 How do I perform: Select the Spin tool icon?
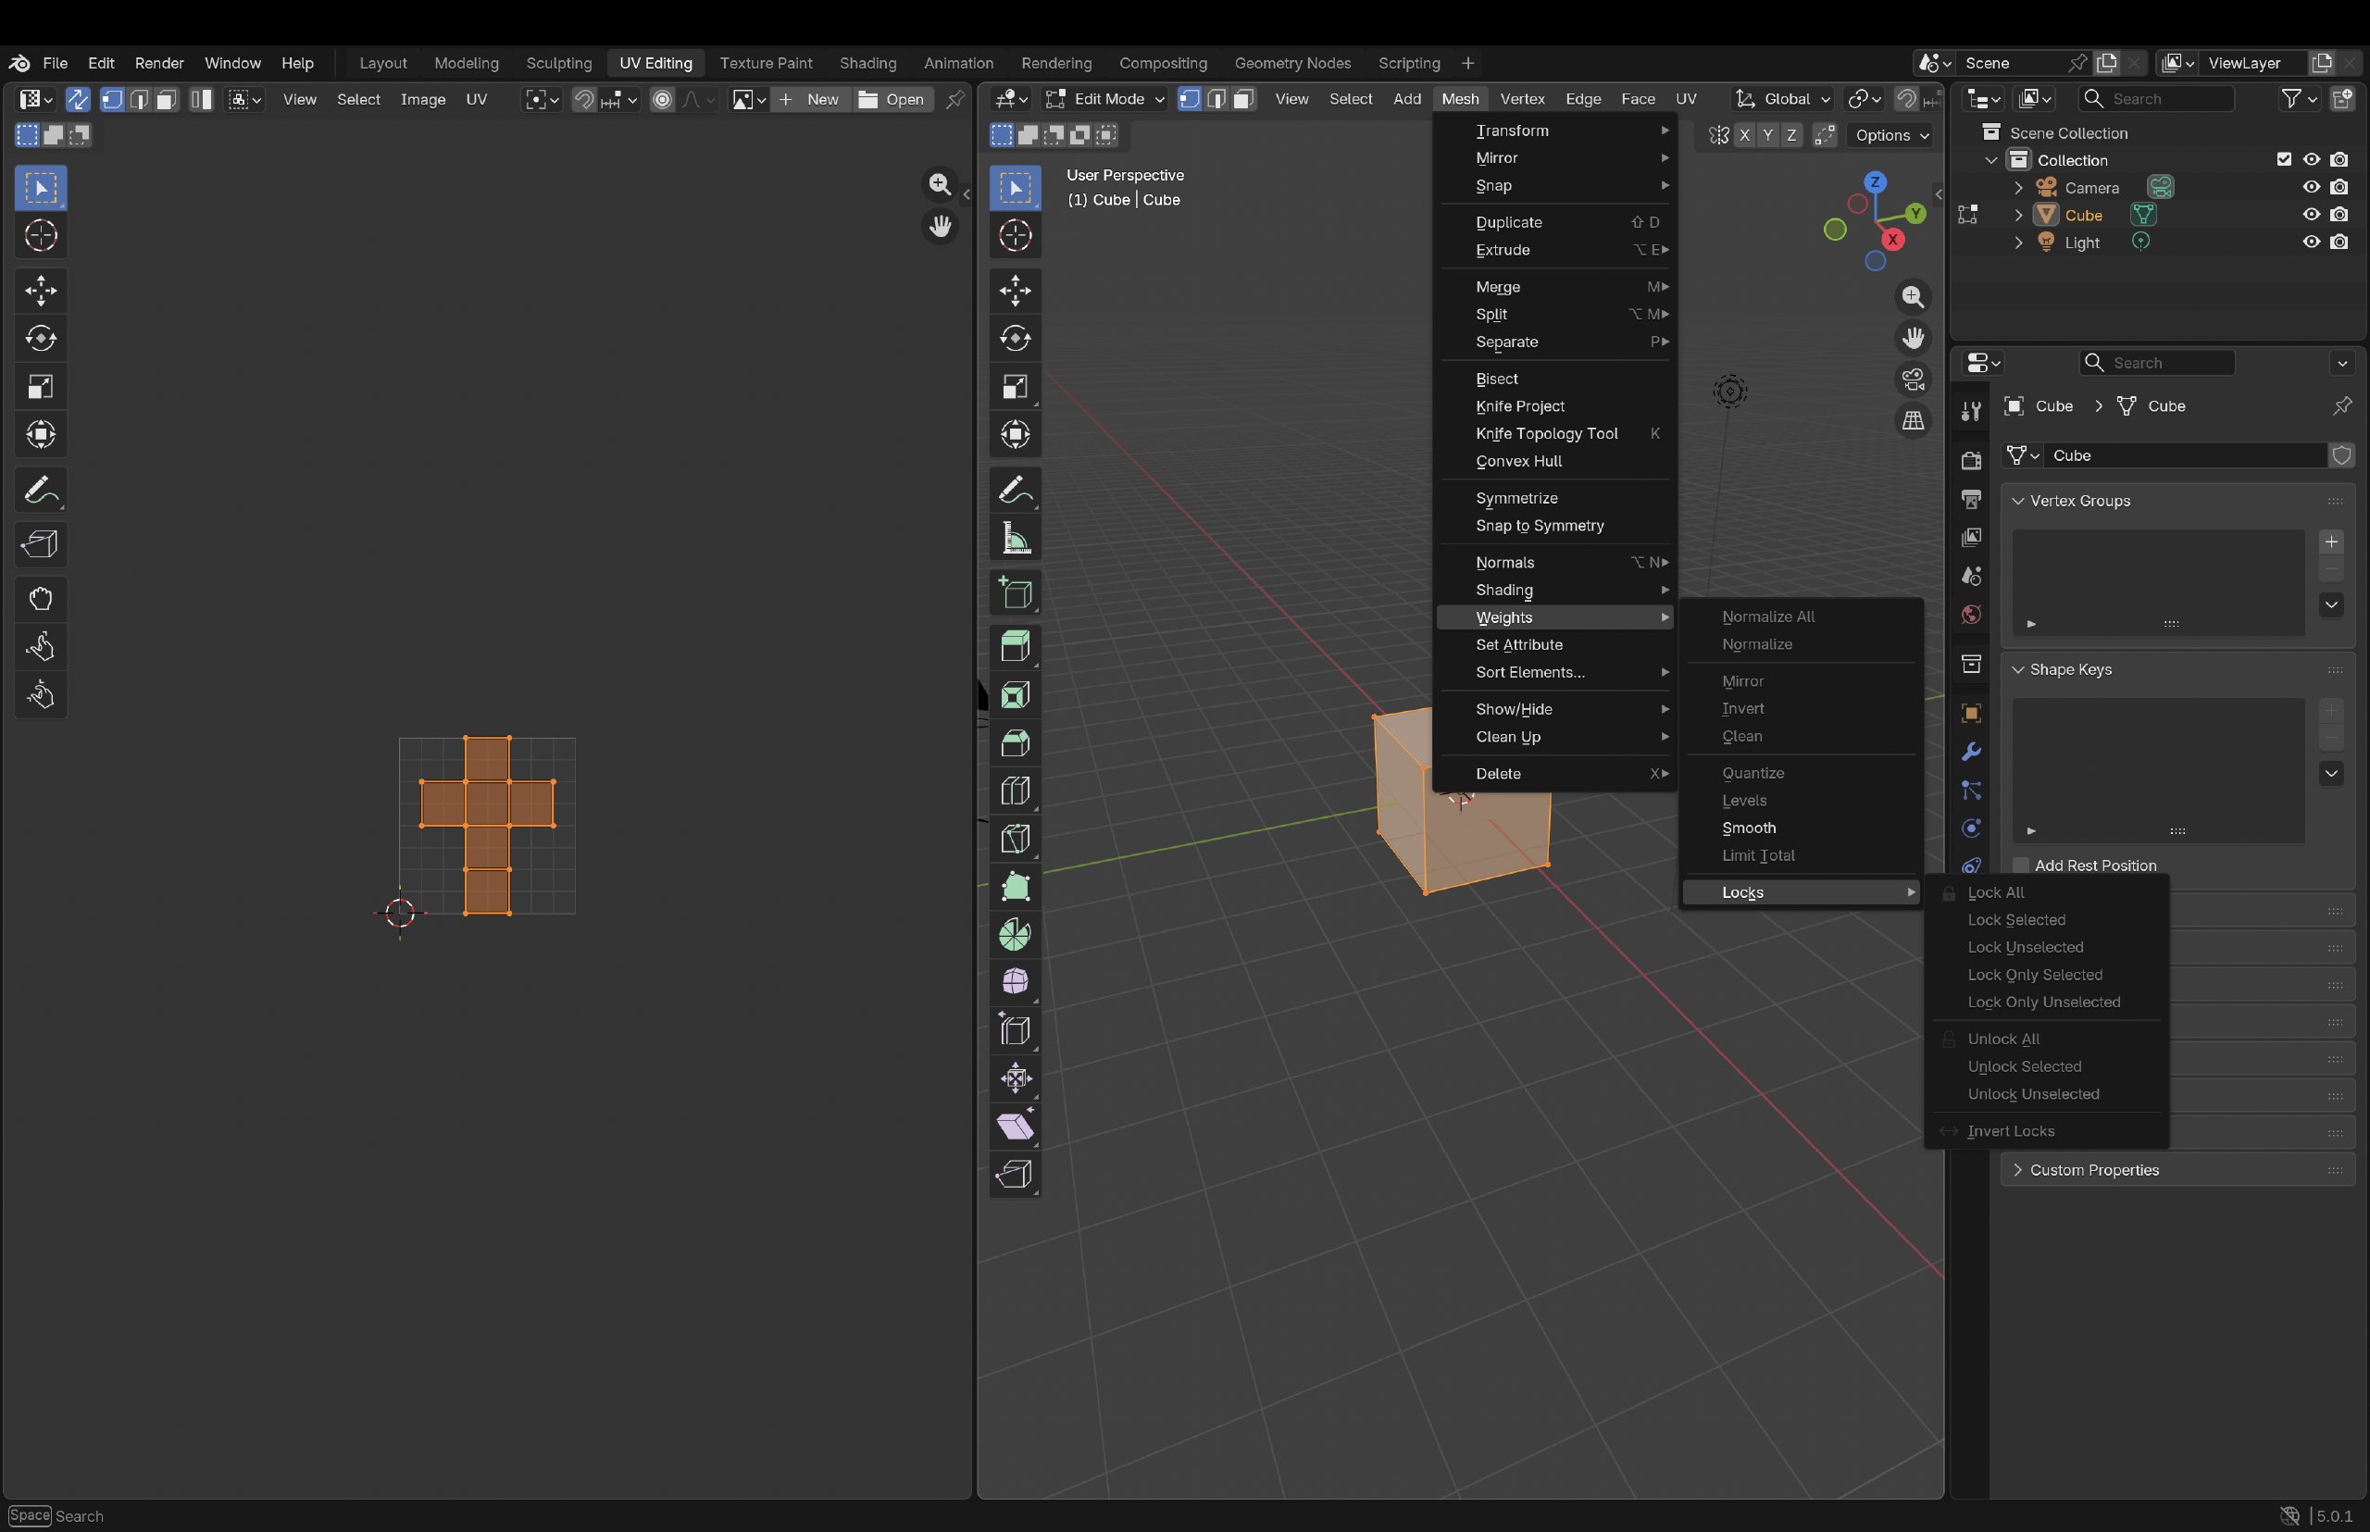click(1015, 934)
